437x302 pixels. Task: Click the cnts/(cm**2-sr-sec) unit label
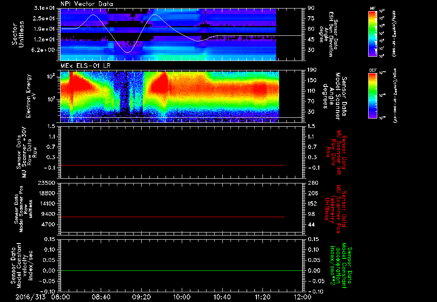(394, 33)
